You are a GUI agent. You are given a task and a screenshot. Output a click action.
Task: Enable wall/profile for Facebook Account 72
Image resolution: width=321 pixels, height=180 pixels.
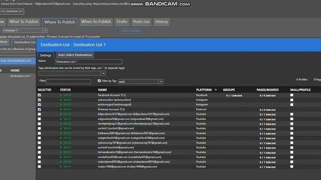[292, 95]
